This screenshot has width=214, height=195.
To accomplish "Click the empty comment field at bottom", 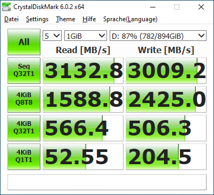I will pos(107,182).
